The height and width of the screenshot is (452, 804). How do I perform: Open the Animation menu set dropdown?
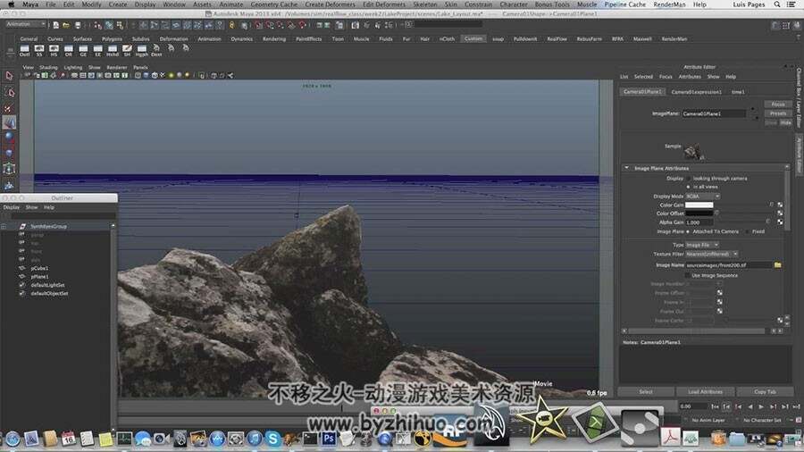[x=26, y=24]
